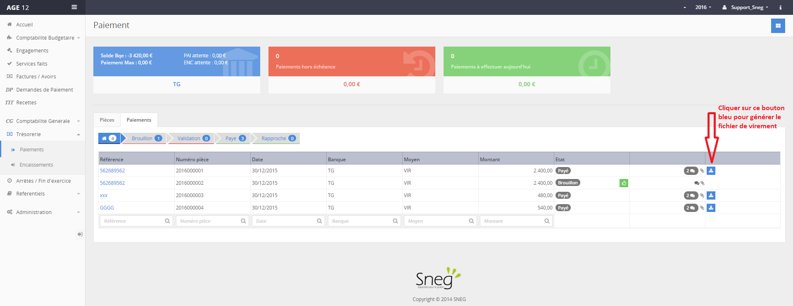This screenshot has height=306, width=793.
Task: Filter by the home 'all' status step
Action: 109,139
